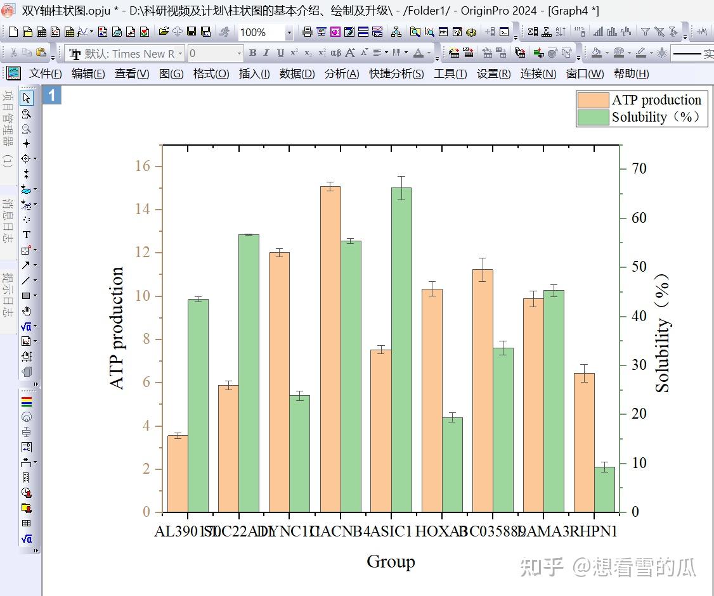Save the project with the floppy disk icon
The height and width of the screenshot is (596, 714).
click(x=191, y=32)
